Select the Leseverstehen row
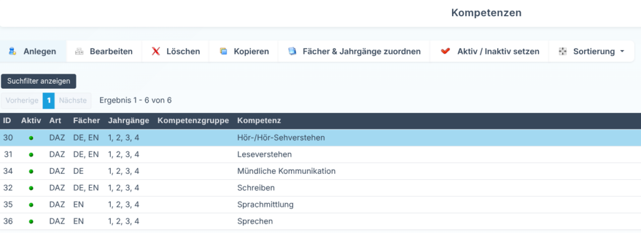Screen dimensions: 641x233 [x=320, y=155]
